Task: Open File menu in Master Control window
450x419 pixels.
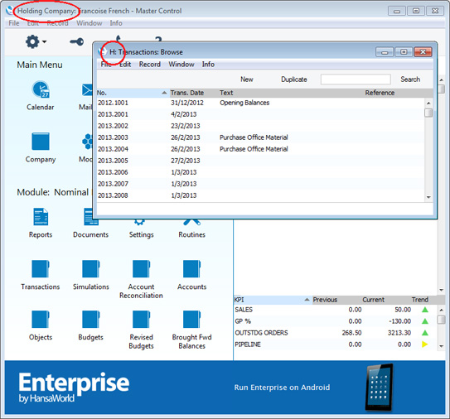Action: pos(14,23)
